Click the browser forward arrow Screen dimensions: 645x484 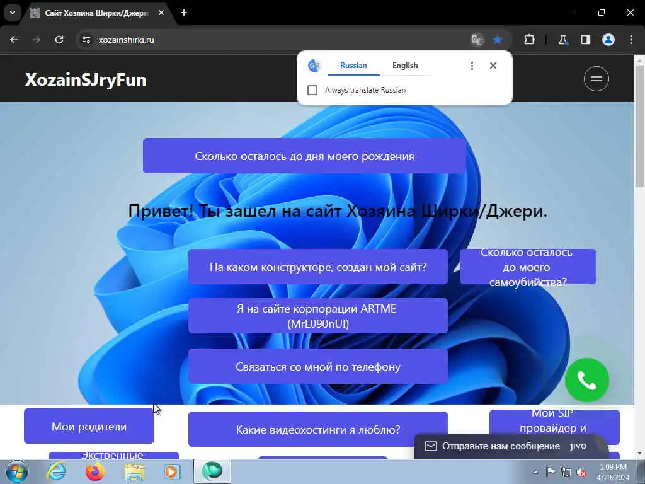coord(37,40)
